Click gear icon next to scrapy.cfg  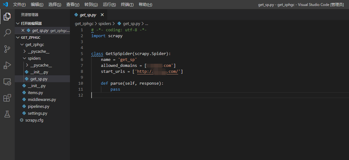click(22, 120)
